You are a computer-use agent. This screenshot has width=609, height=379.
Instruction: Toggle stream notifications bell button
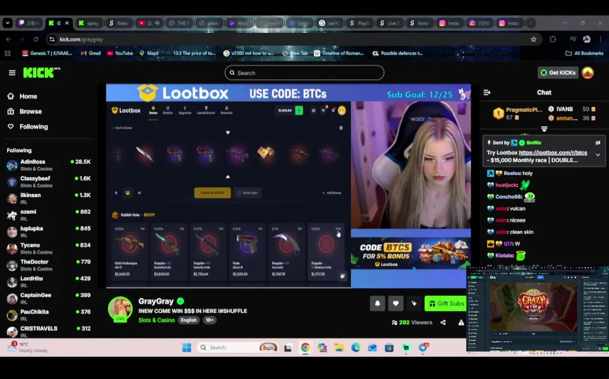(377, 303)
